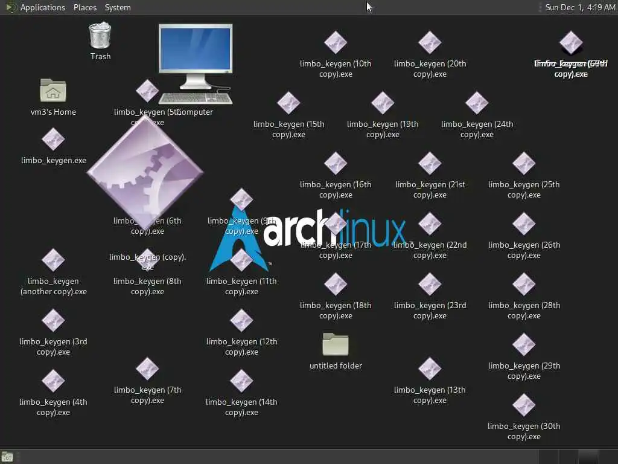
Task: Select limbo_keygen (15th copy).exe icon
Action: click(x=288, y=103)
